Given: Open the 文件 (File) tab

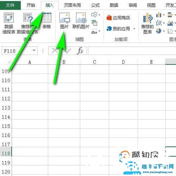Looking at the screenshot, I should coord(10,5).
